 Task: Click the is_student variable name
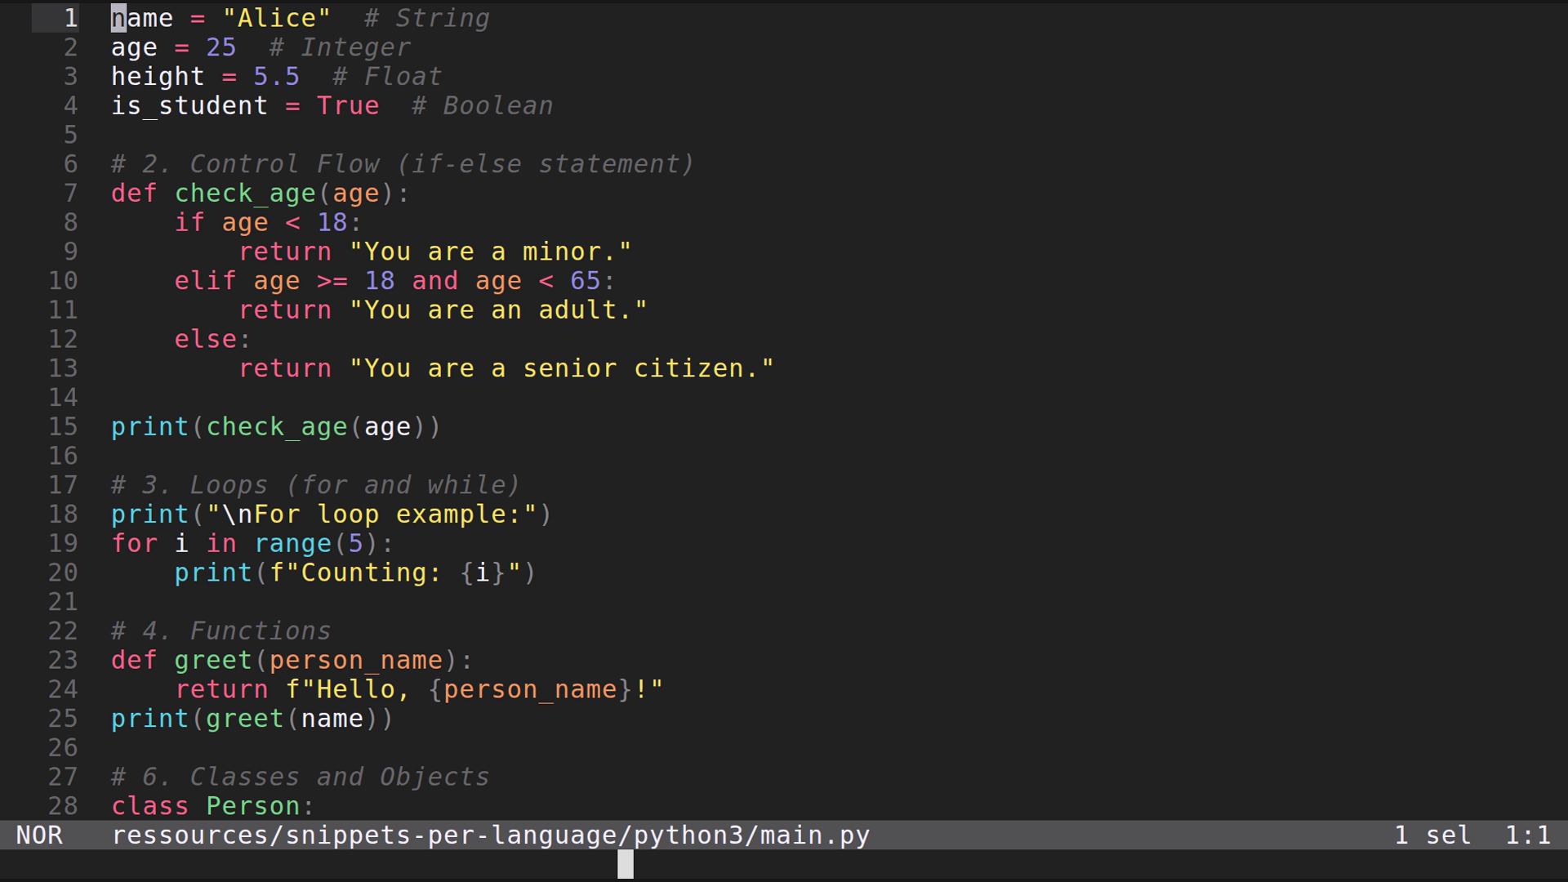tap(189, 105)
